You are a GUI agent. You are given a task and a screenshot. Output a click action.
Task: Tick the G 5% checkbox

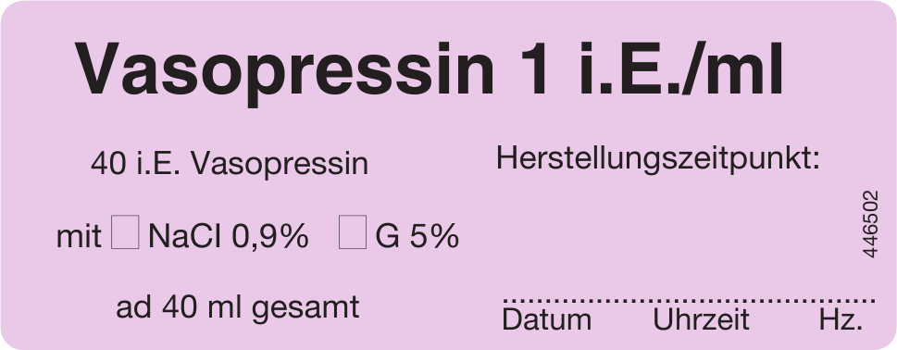353,232
